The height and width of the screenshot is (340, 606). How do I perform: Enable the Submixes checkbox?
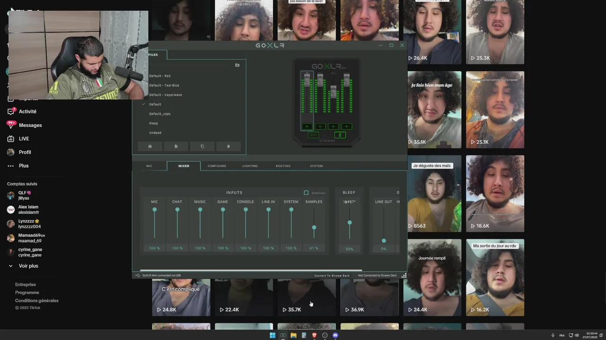306,193
